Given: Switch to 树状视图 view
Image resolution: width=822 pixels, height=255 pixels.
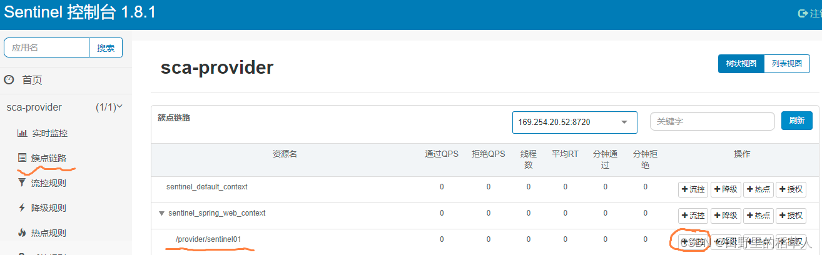Looking at the screenshot, I should coord(741,64).
